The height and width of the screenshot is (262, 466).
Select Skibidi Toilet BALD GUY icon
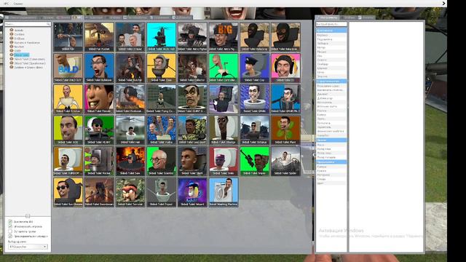(68, 68)
